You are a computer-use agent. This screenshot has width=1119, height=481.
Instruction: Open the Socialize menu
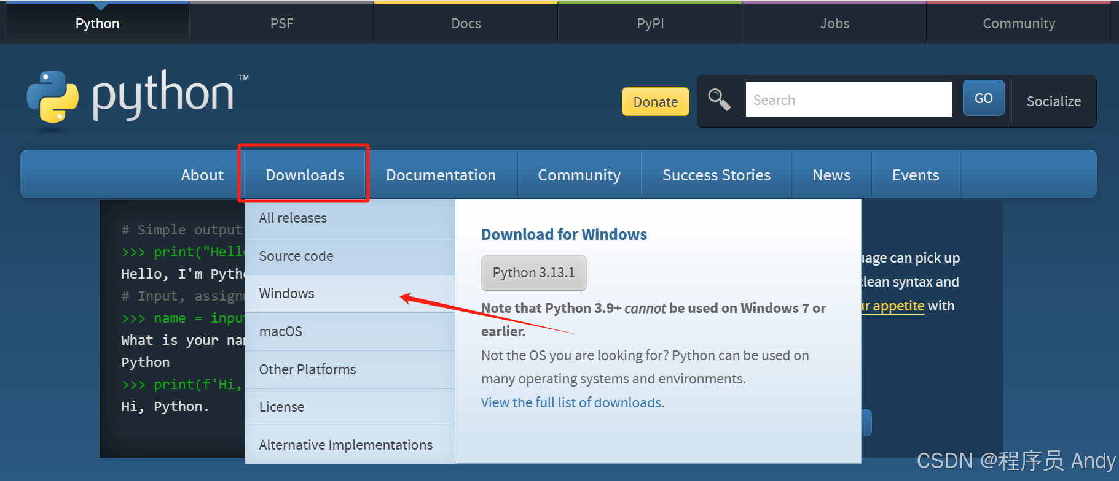click(1054, 101)
